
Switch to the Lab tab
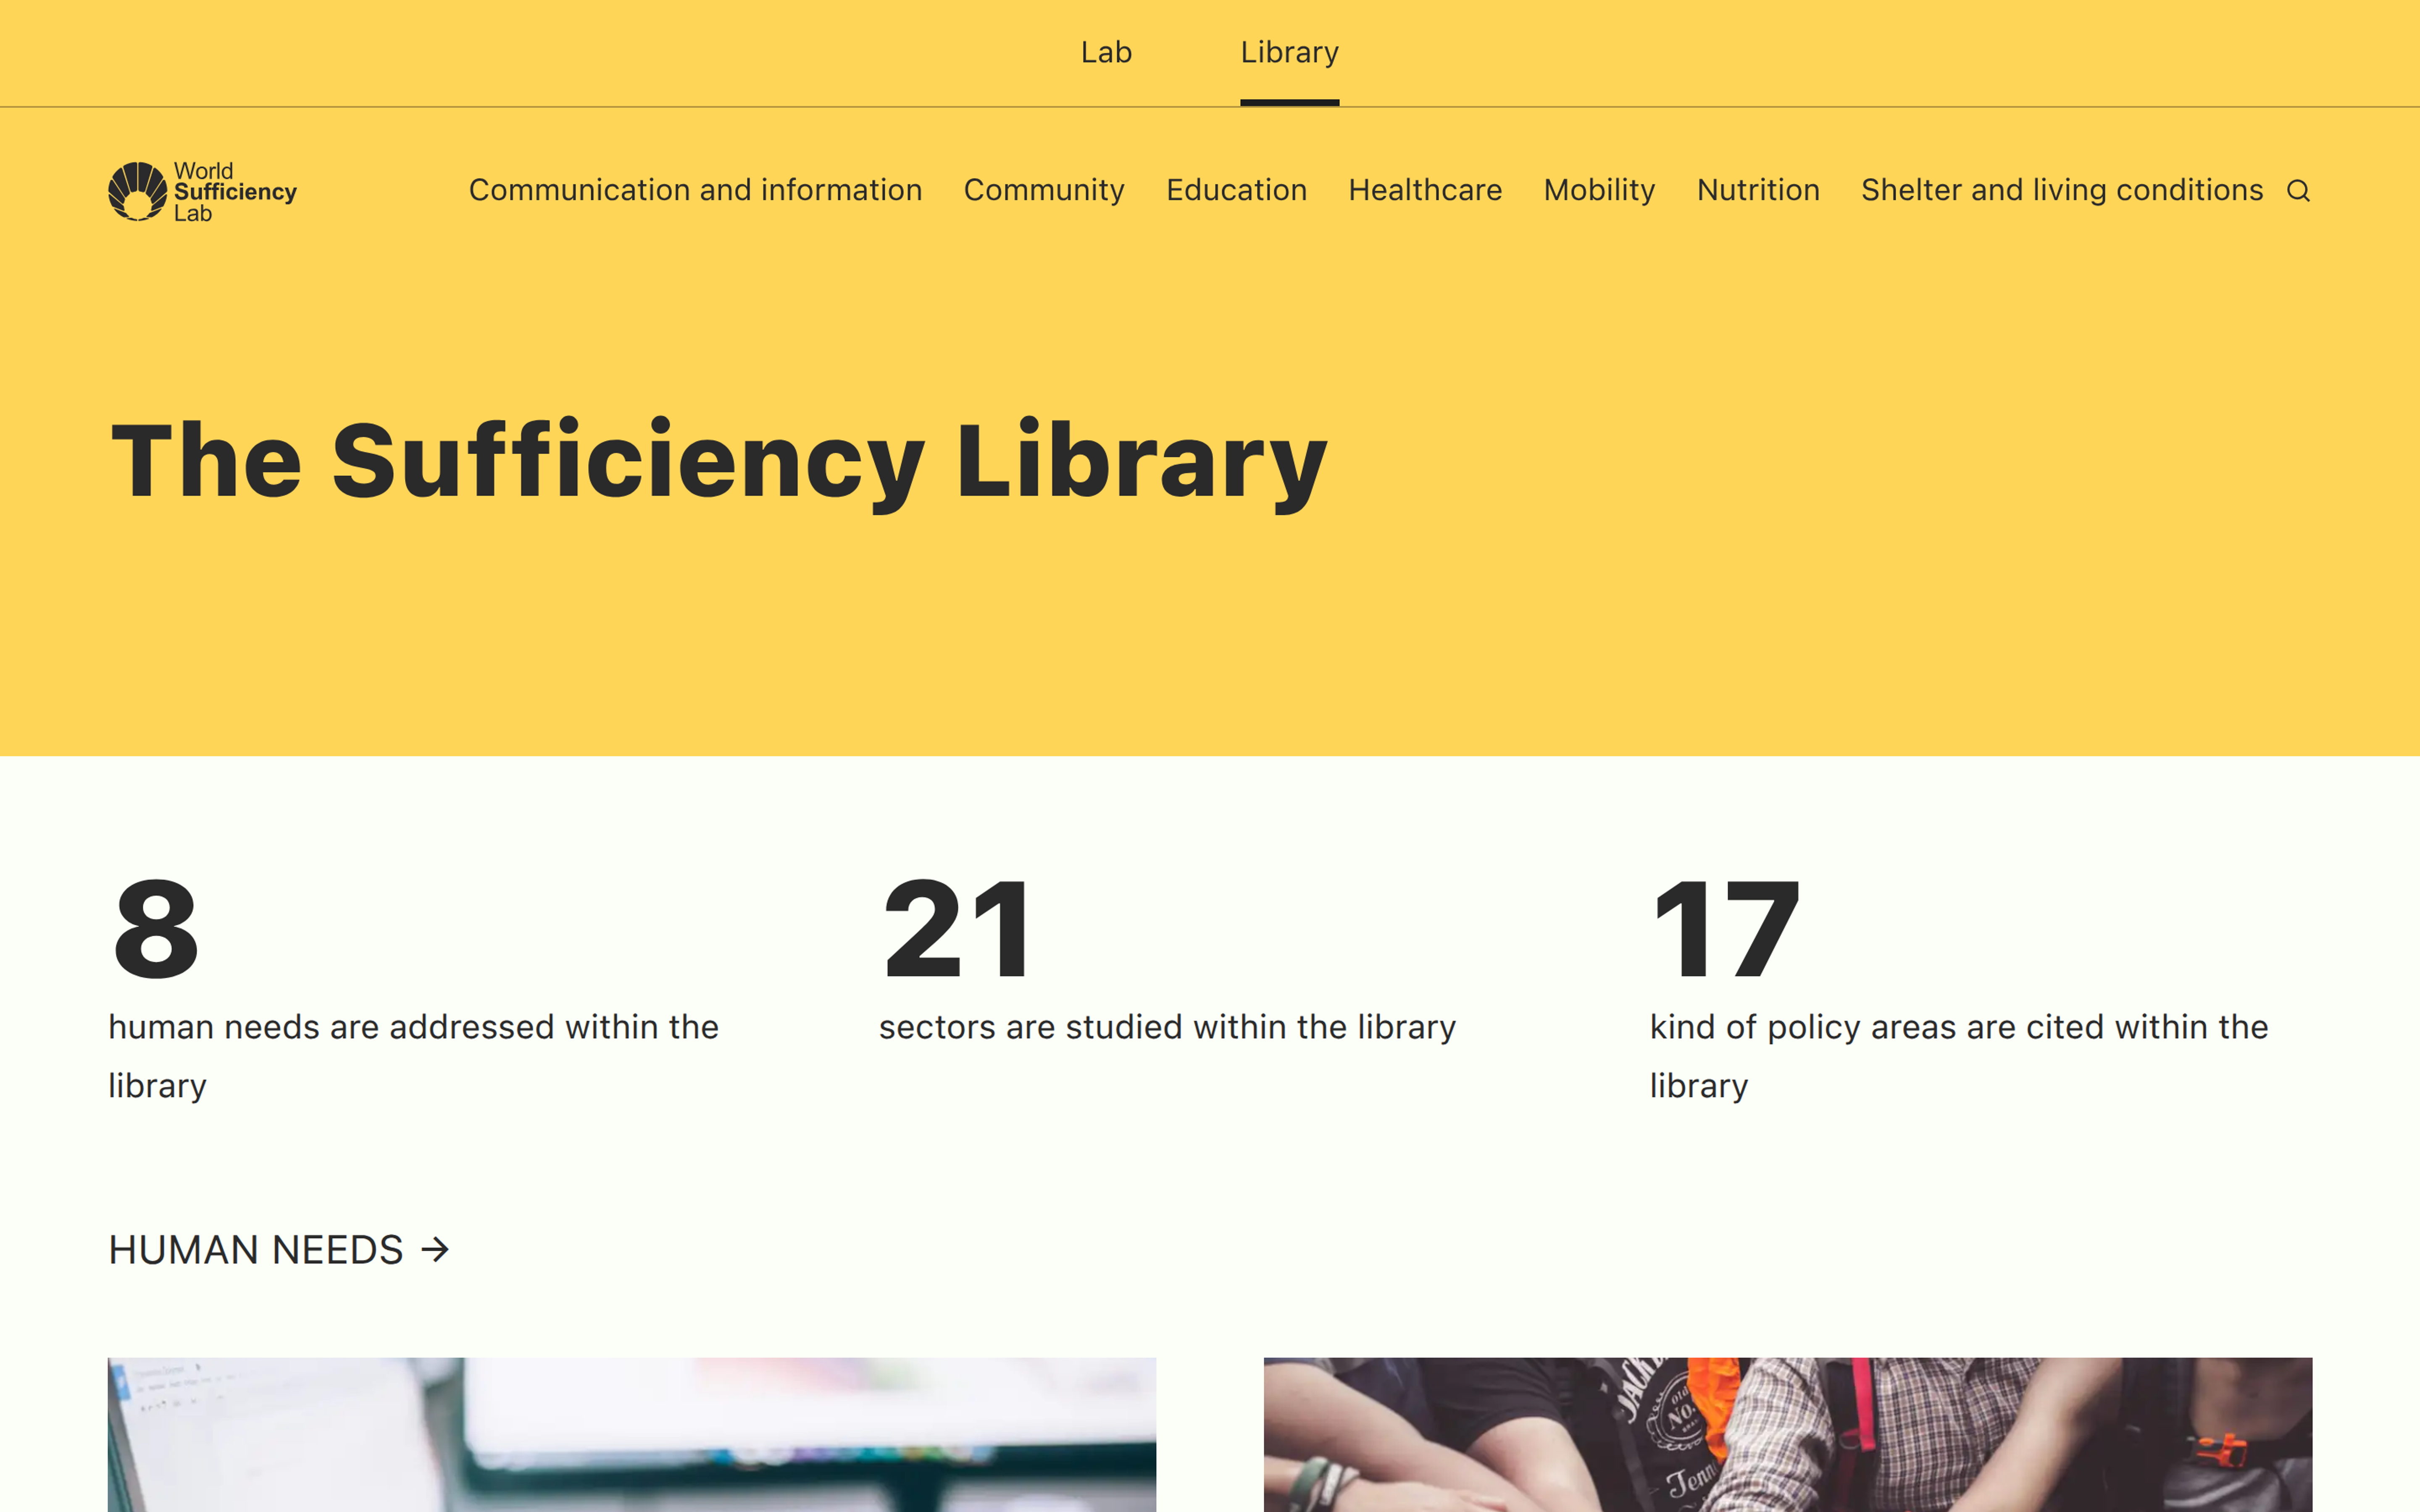pyautogui.click(x=1106, y=52)
